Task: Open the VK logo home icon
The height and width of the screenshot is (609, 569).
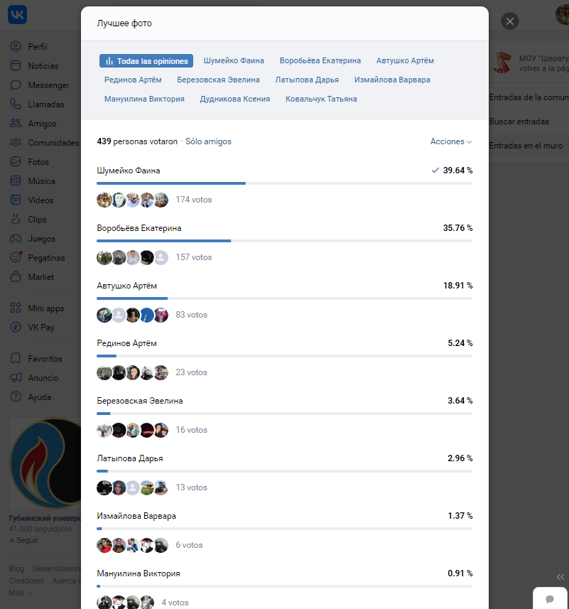Action: [17, 15]
